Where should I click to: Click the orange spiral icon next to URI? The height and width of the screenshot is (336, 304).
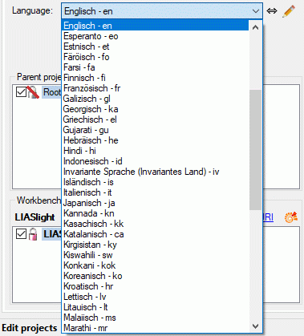pyautogui.click(x=291, y=217)
